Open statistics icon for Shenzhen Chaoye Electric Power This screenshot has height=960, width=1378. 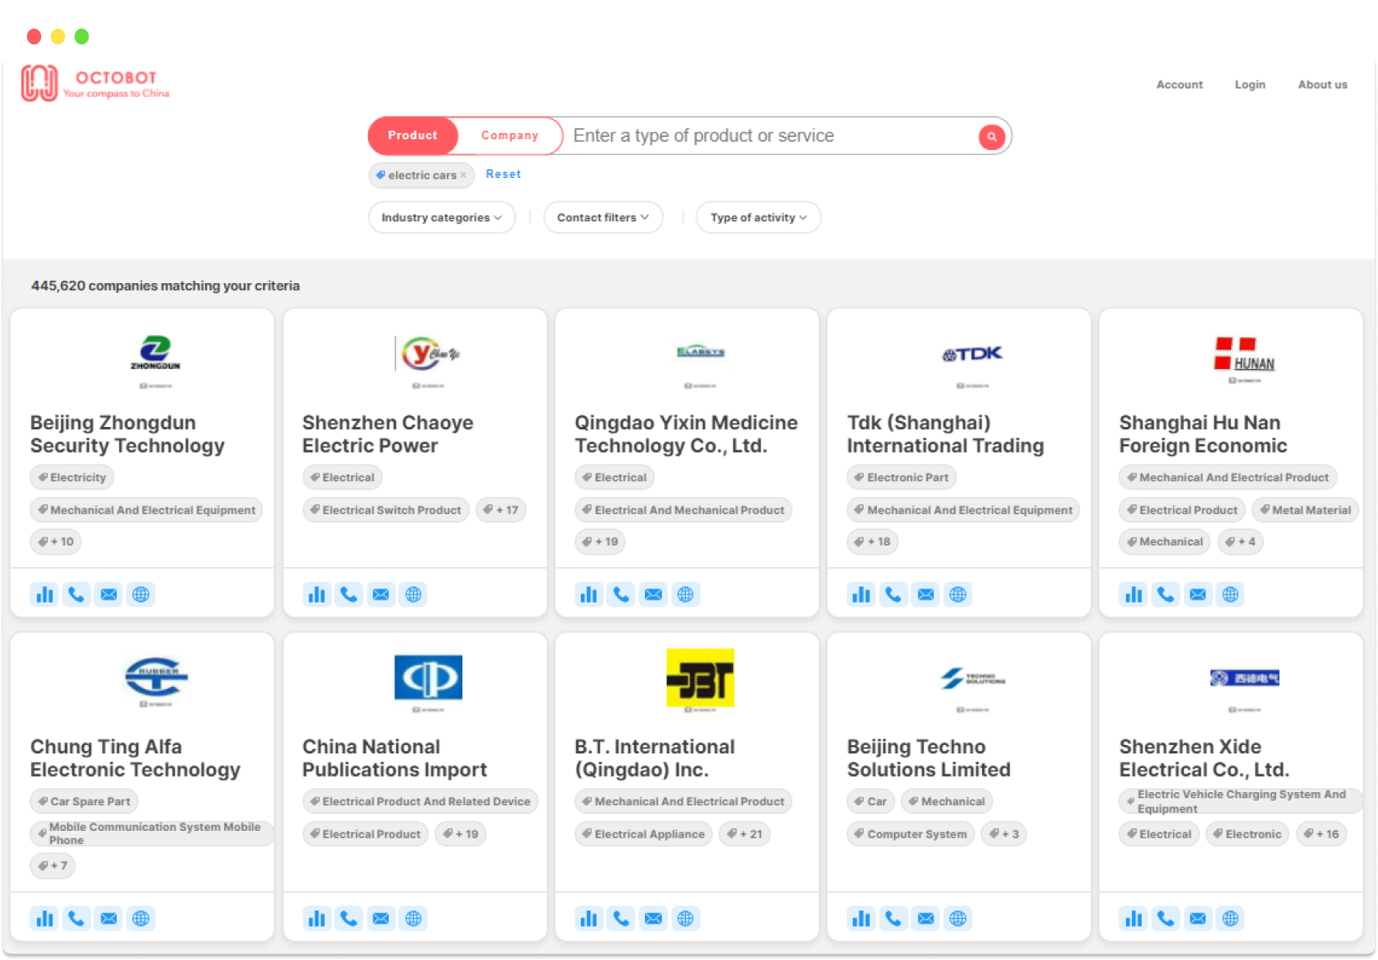click(317, 594)
